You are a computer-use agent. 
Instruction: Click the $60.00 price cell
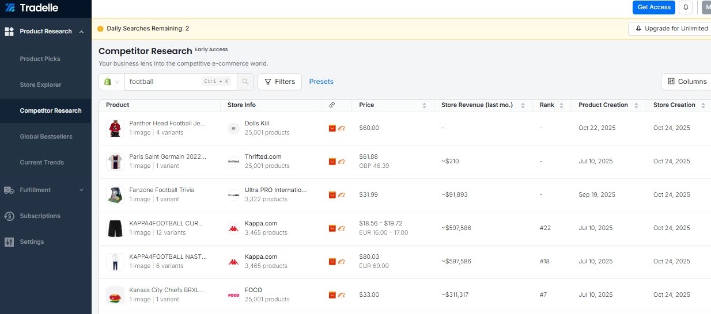point(369,128)
